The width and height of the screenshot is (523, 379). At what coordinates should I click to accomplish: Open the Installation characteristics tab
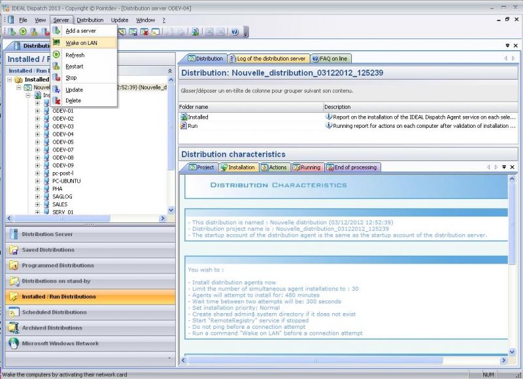[x=238, y=168]
